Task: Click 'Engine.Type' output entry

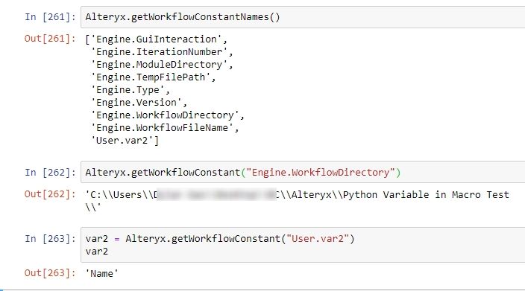Action: tap(128, 90)
